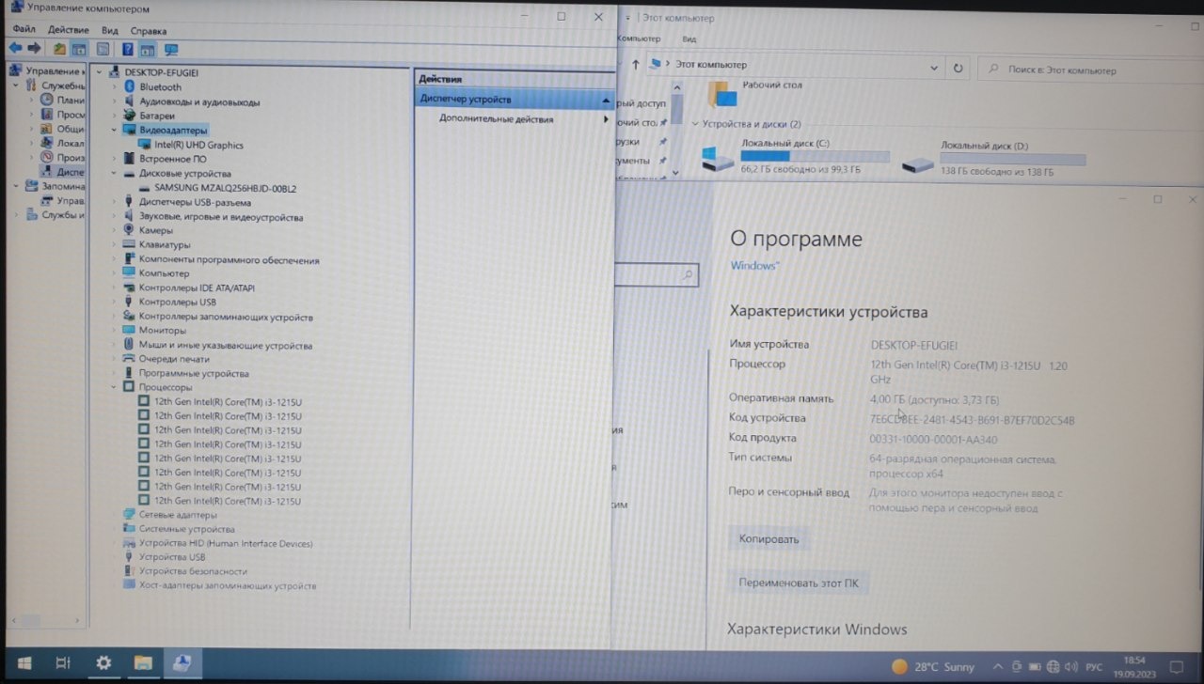Collapse the Видеоадаптеры category
The height and width of the screenshot is (684, 1204).
115,131
